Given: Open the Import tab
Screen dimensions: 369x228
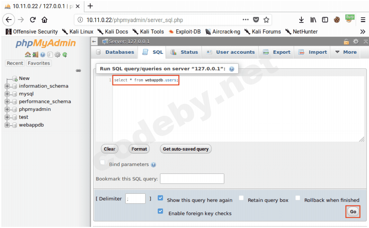Looking at the screenshot, I should (313, 52).
